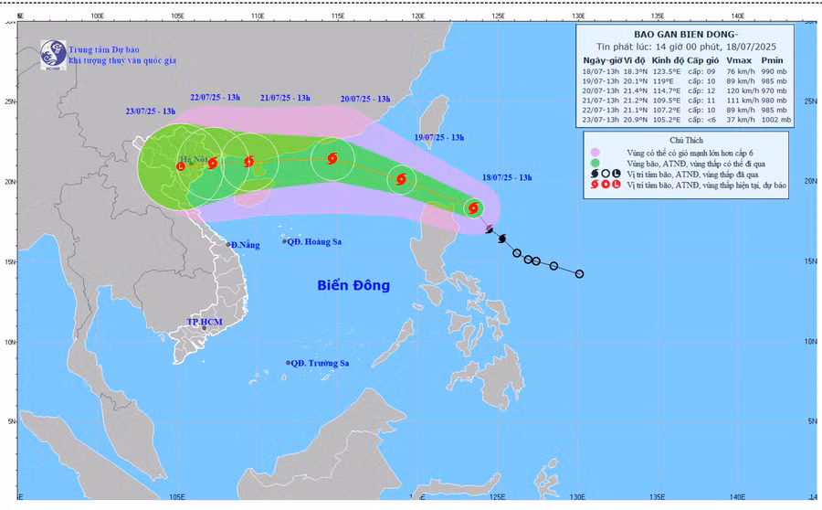Click the Vmax column header in table
822x510 pixels.
(737, 59)
